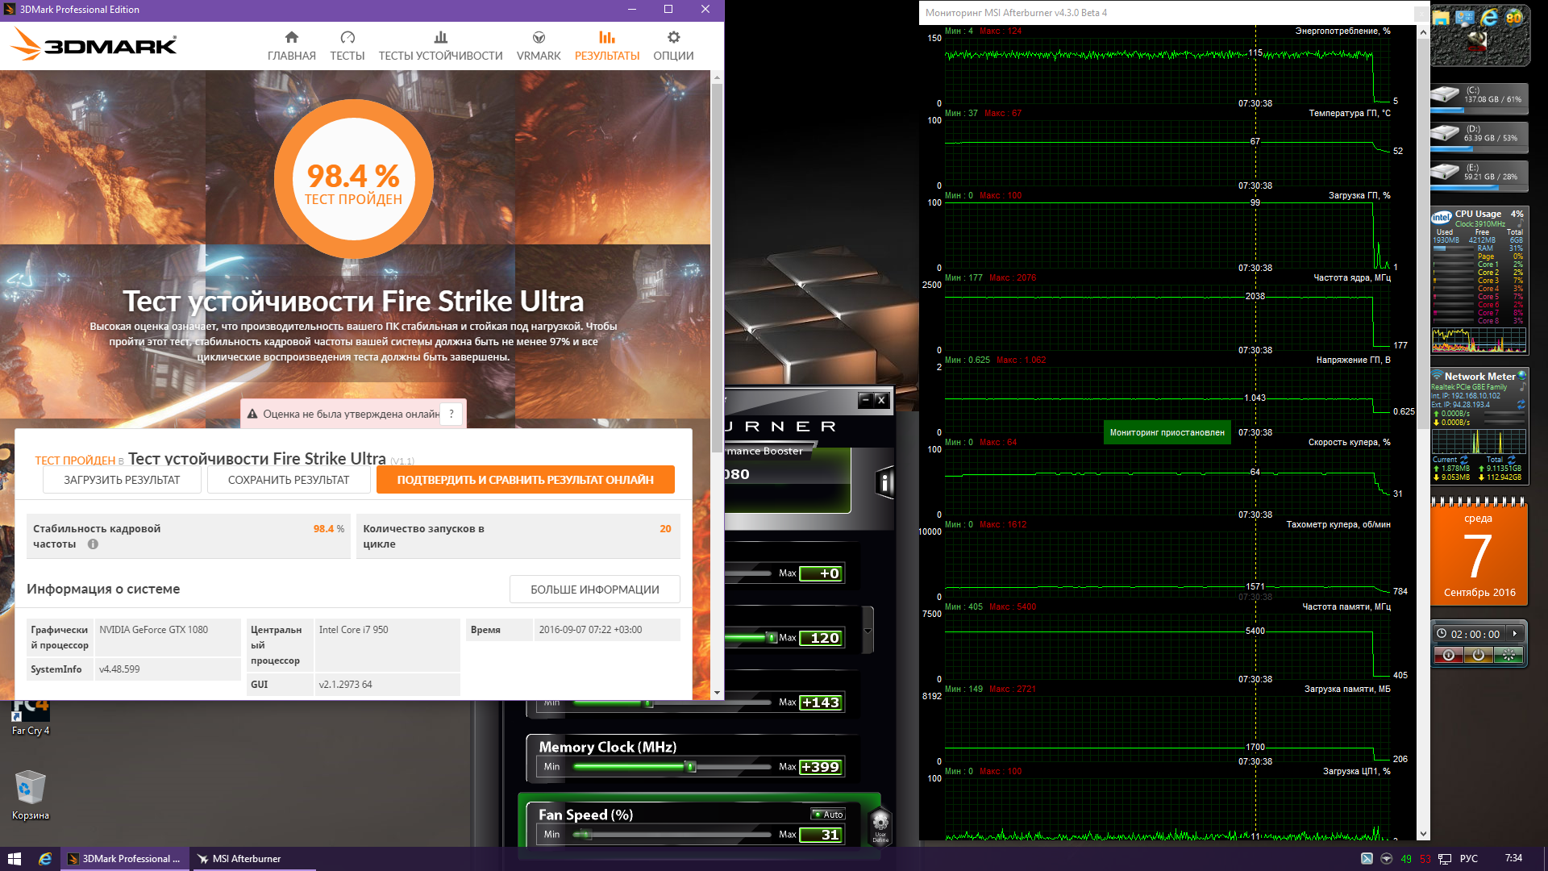Open the Internet Explorer taskbar icon
Viewport: 1548px width, 871px height.
tap(45, 859)
